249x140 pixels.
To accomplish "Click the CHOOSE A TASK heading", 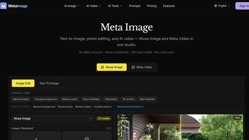I will pos(20,93).
